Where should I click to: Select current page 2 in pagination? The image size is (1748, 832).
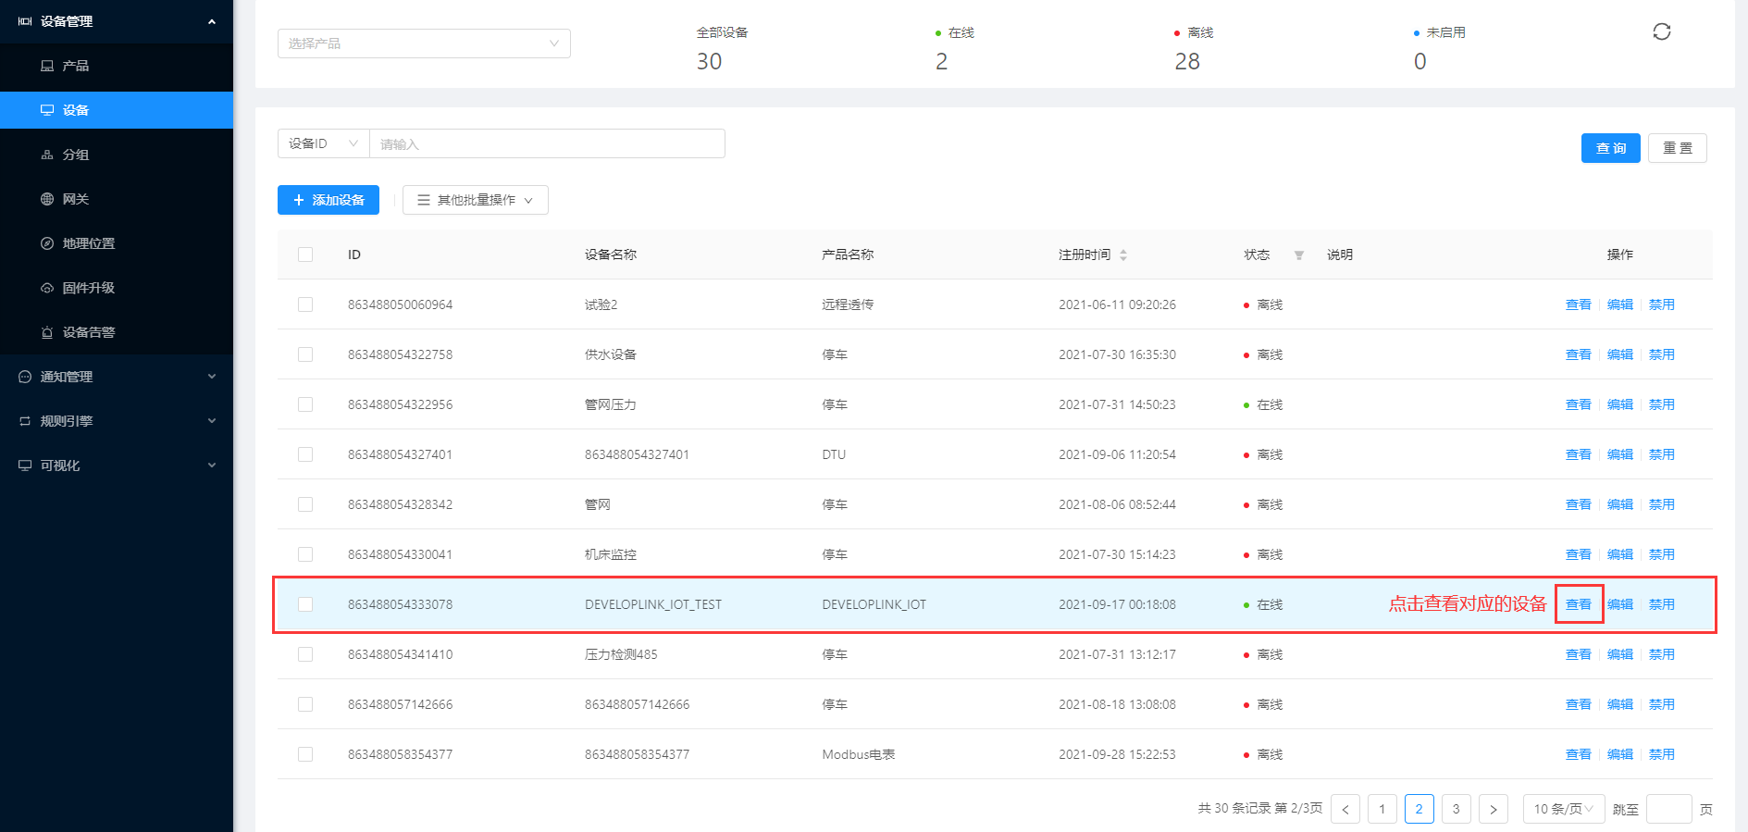point(1419,809)
